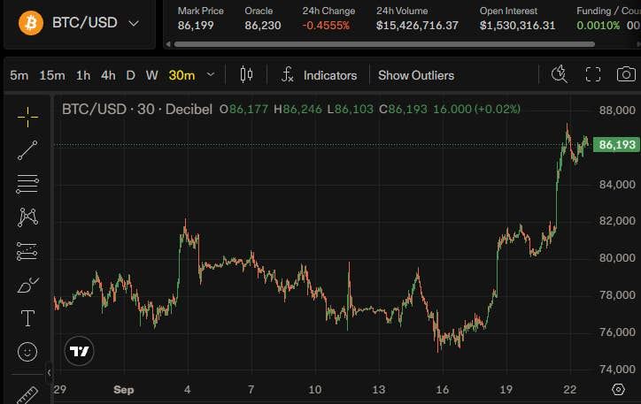Open the candlestick chart type menu
641x404 pixels.
[x=246, y=74]
